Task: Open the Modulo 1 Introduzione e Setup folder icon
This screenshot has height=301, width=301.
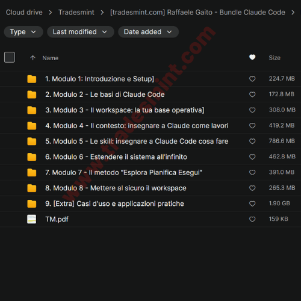Action: (x=32, y=79)
